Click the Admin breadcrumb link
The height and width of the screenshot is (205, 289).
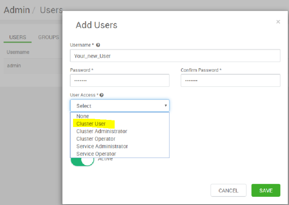pos(16,10)
